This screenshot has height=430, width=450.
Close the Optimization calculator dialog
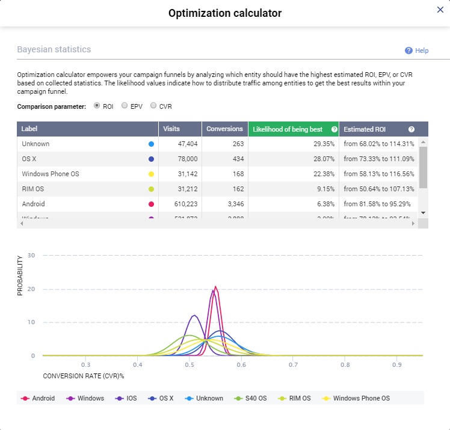point(440,10)
